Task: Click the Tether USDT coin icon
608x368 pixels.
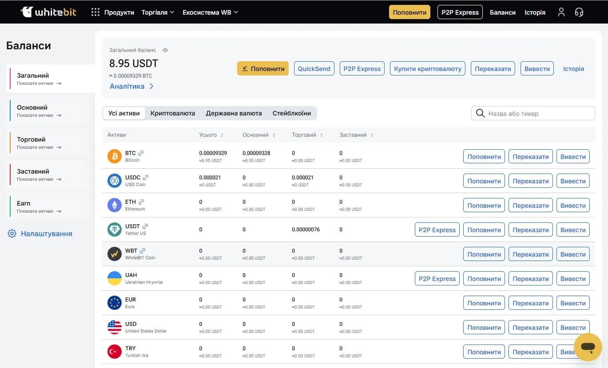Action: 115,230
